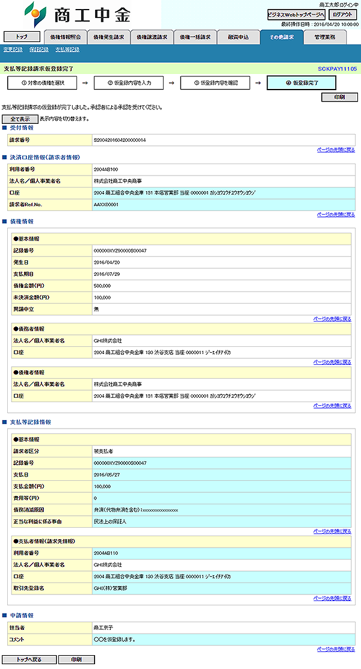
Task: Select the user number 2004AB110
Action: [106, 553]
